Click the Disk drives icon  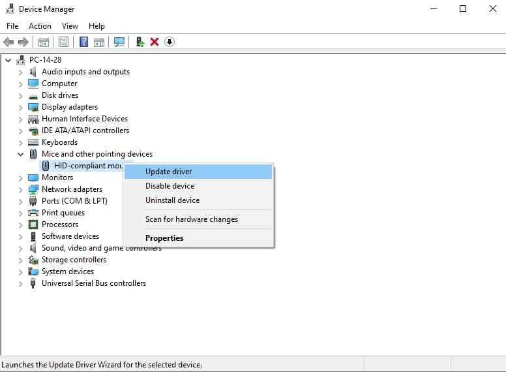[33, 96]
